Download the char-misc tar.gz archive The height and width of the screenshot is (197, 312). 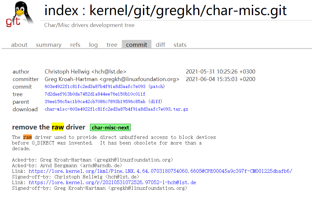coord(116,109)
